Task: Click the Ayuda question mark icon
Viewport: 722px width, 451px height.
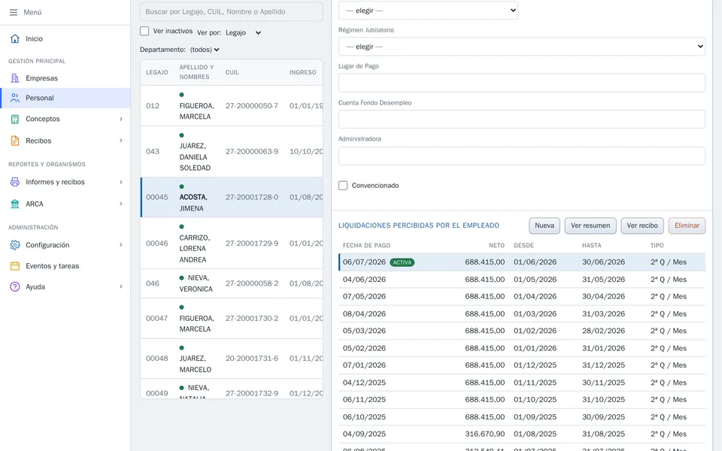Action: click(x=15, y=286)
